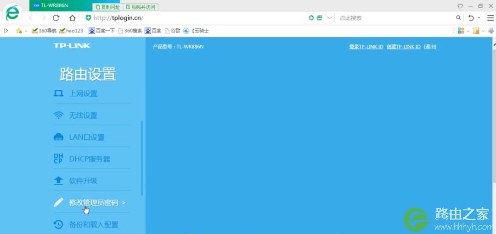Viewport: 496px width, 234px height.
Task: Click the browser forward arrow
Action: [44, 18]
